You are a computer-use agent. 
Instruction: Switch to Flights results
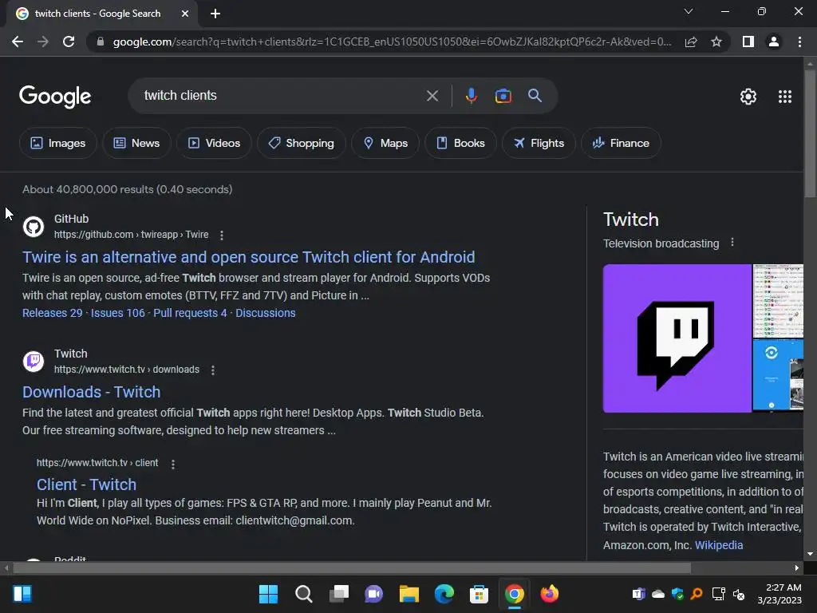pyautogui.click(x=539, y=143)
